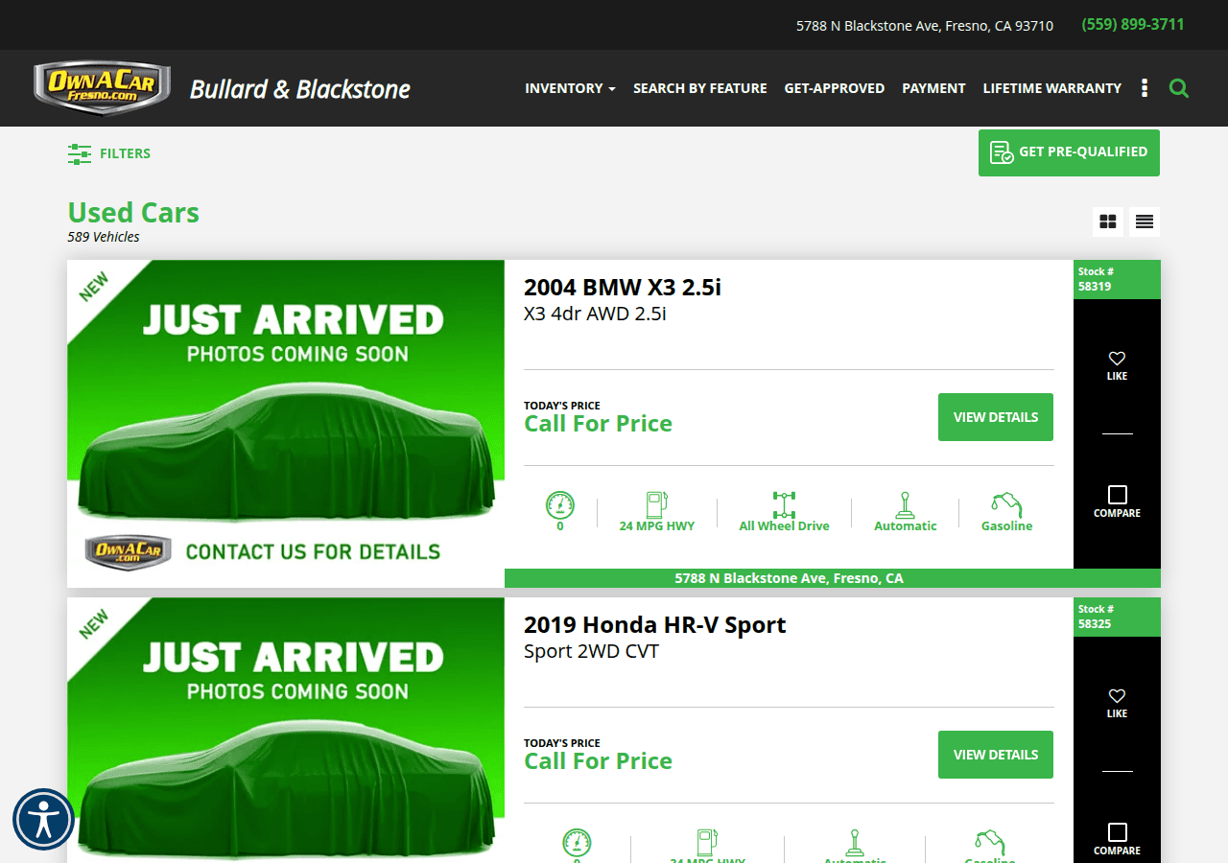
Task: Open Search By Feature menu item
Action: 700,88
